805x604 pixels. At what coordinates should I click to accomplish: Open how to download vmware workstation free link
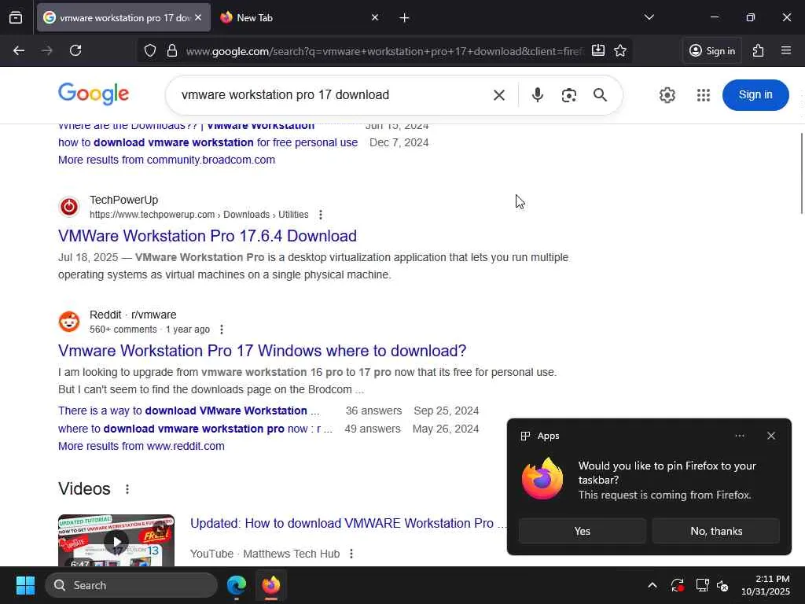pos(208,142)
